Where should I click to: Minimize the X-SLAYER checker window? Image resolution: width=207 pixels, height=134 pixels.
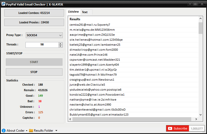pyautogui.click(x=190, y=4)
